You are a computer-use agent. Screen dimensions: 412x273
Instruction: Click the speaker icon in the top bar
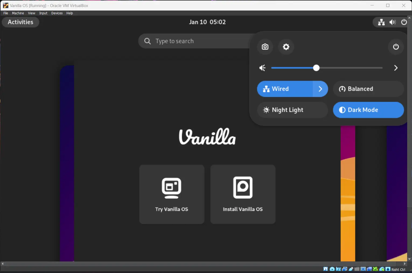[393, 22]
